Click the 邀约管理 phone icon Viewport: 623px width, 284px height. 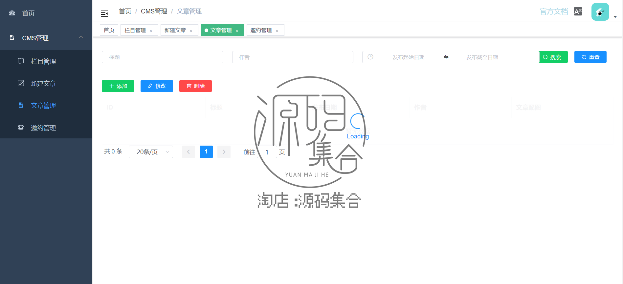tap(21, 127)
